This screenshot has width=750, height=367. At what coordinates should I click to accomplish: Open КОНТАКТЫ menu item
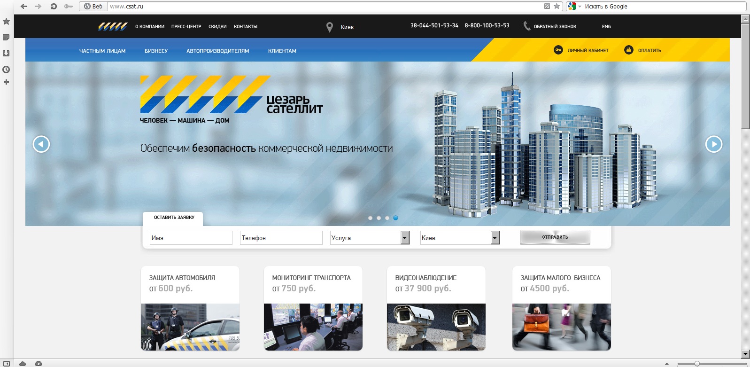pos(246,27)
